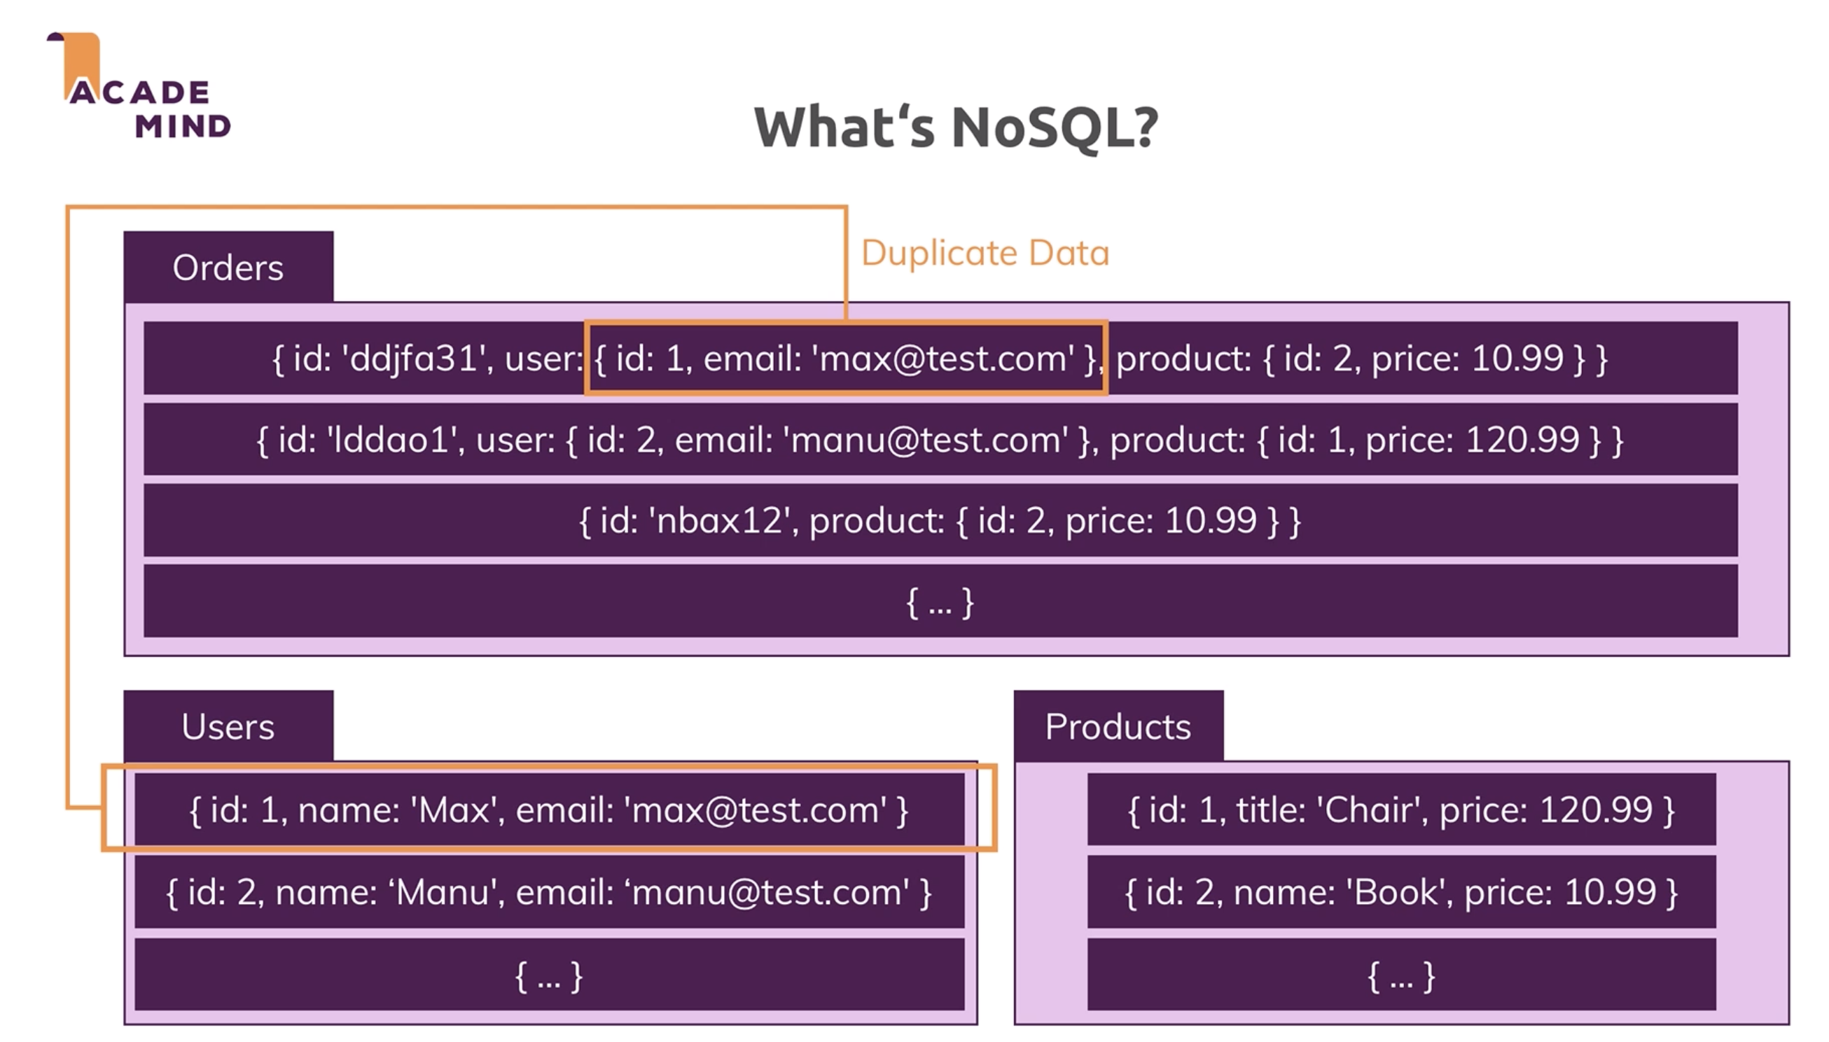Screen dimensions: 1829x1042
Task: Expand the "{ ... }" row in Products
Action: [1400, 975]
